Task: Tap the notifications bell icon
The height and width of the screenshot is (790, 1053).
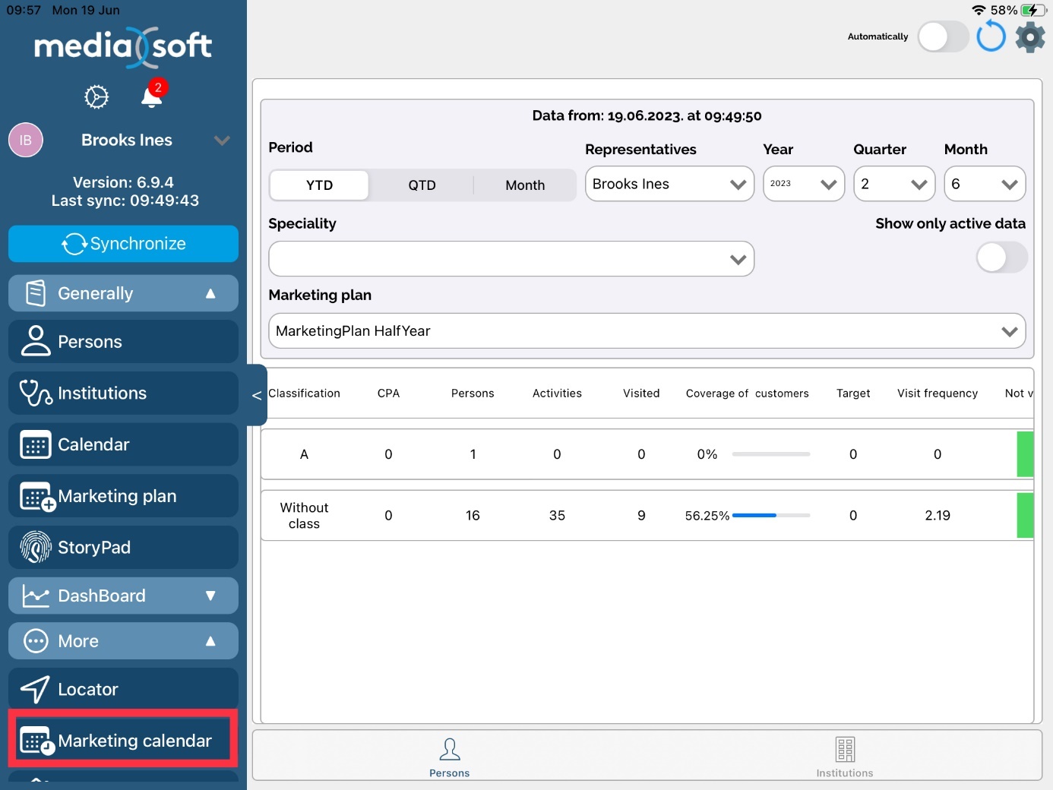Action: click(x=152, y=97)
